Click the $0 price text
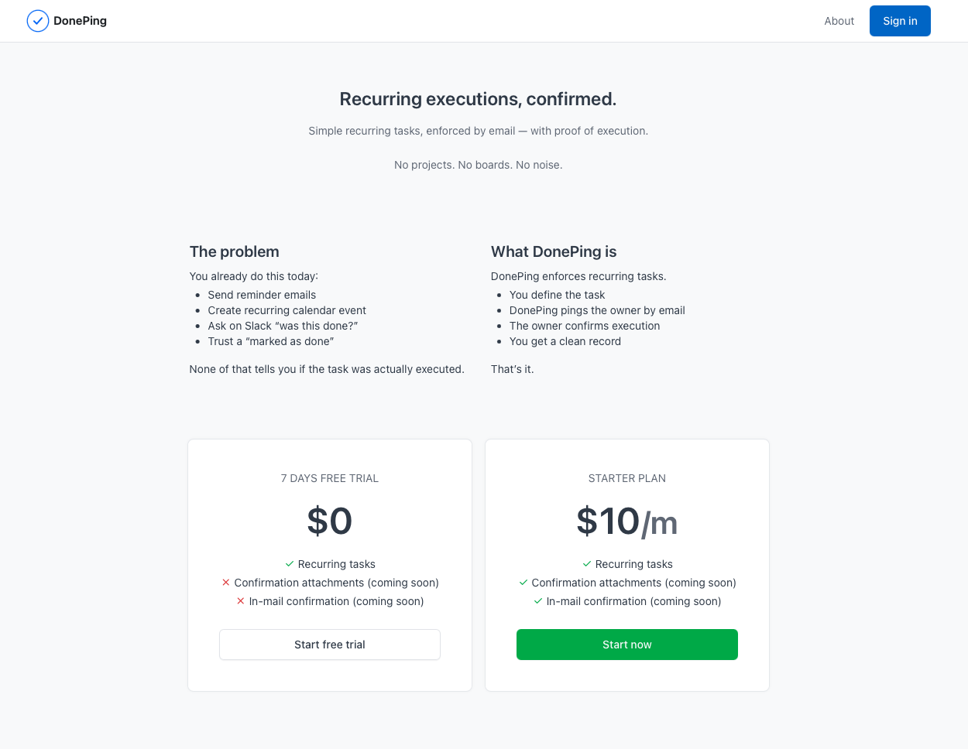The height and width of the screenshot is (749, 968). 329,521
